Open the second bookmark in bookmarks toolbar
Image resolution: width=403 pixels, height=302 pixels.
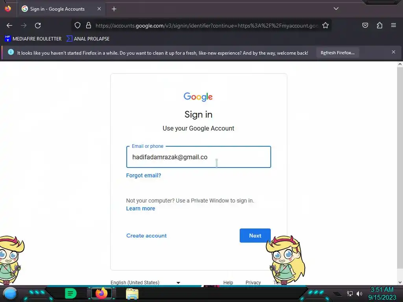pos(88,39)
